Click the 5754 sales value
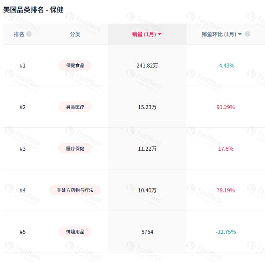The height and width of the screenshot is (262, 265). pos(147,232)
